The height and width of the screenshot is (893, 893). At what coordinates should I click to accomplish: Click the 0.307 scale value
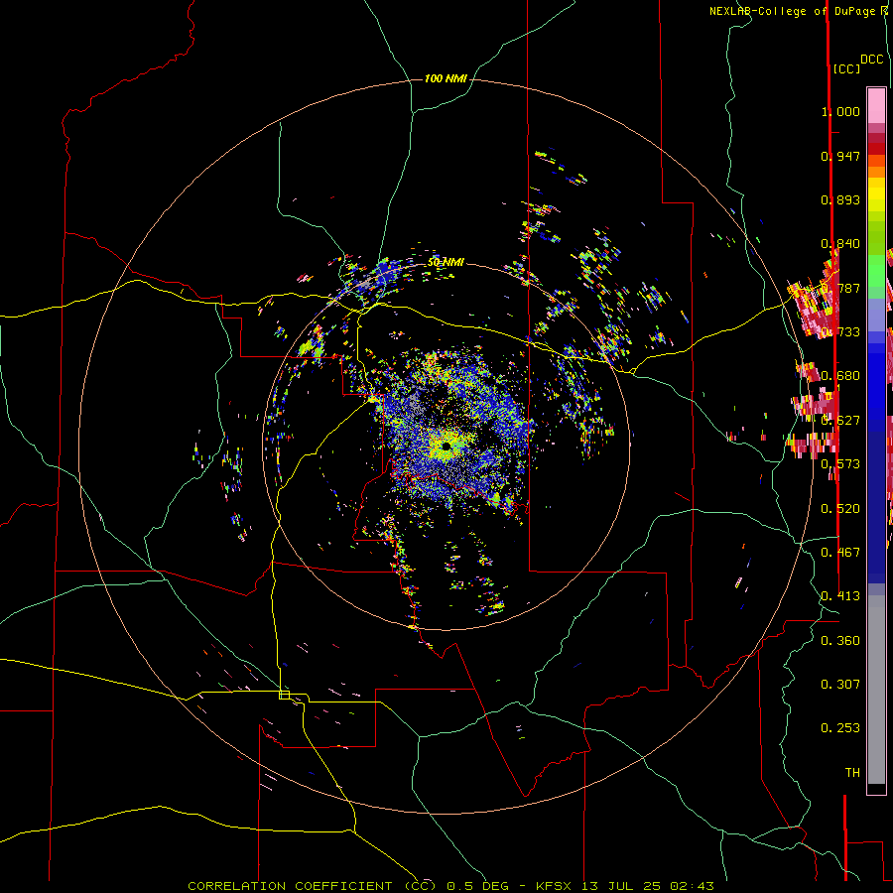coord(840,685)
